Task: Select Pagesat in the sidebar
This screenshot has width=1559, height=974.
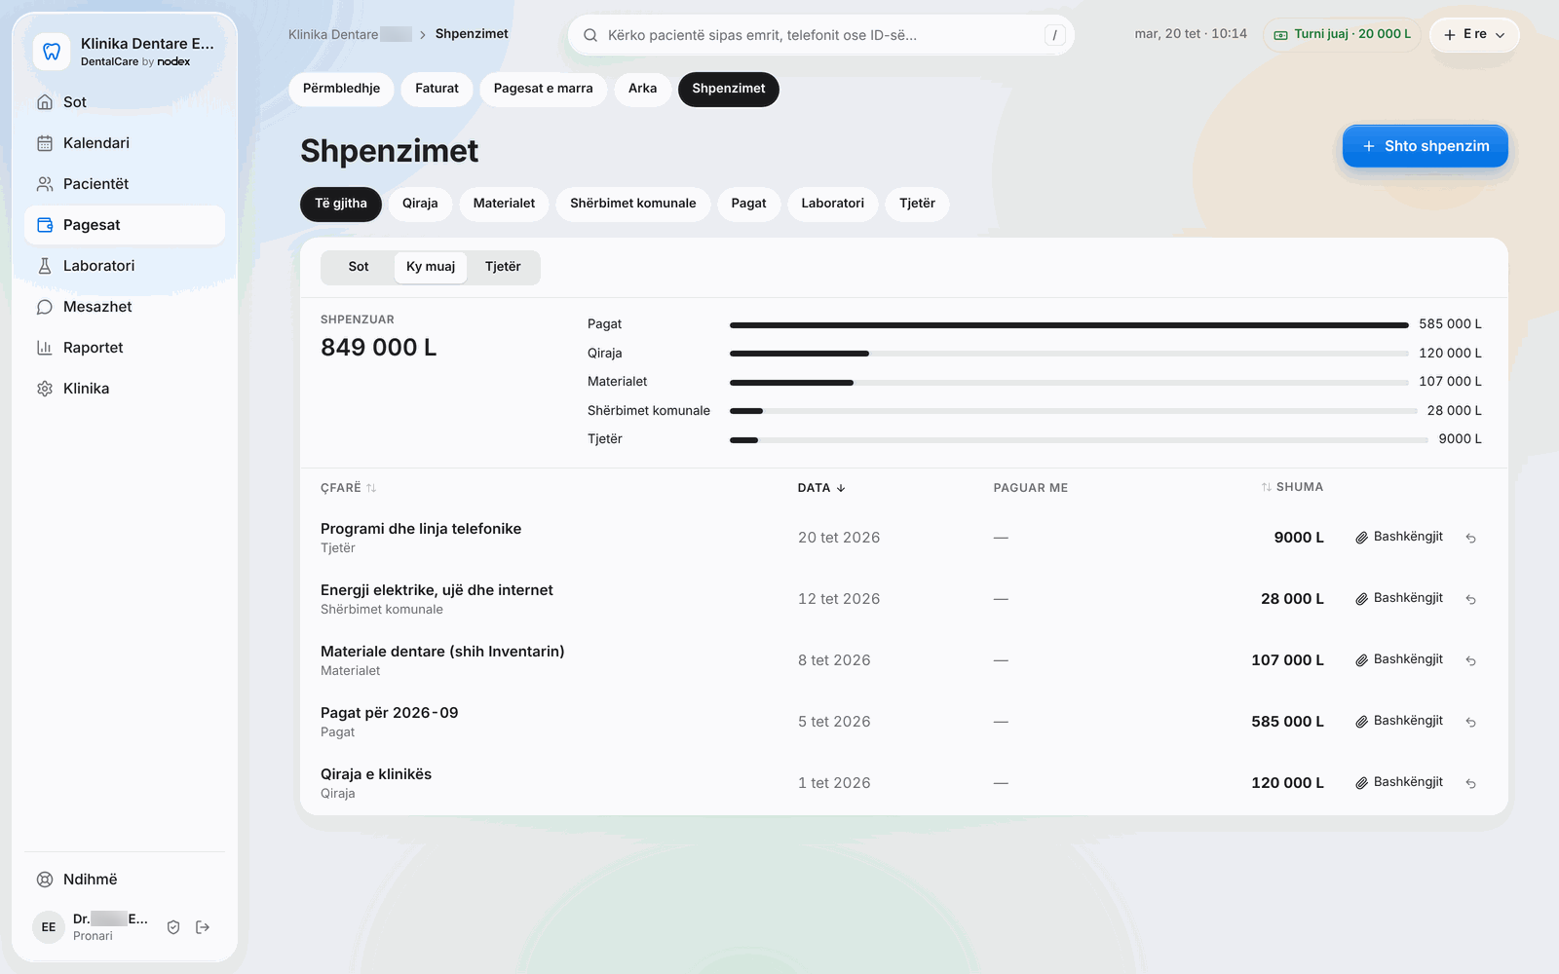Action: (125, 225)
